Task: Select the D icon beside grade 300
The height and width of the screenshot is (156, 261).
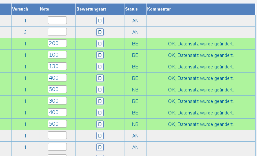Action: point(100,101)
